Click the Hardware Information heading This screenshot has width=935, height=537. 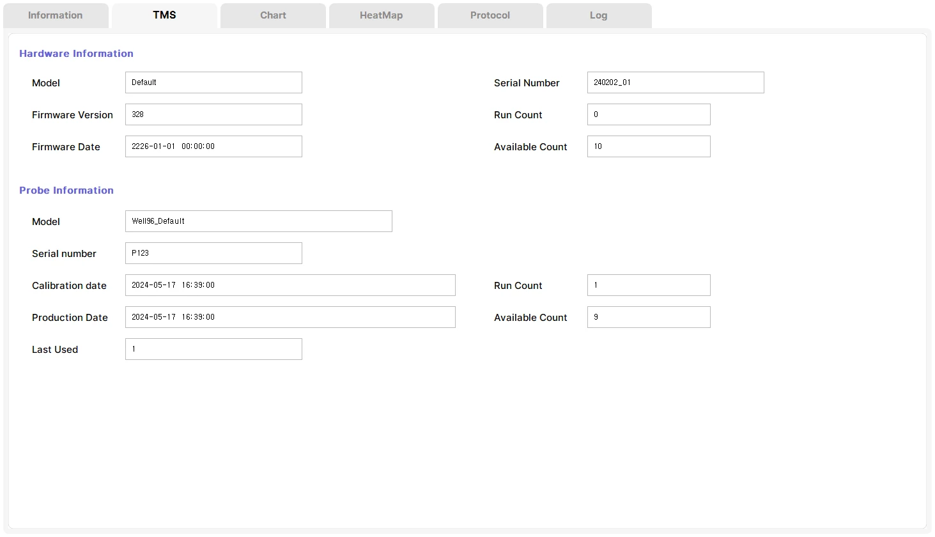76,54
